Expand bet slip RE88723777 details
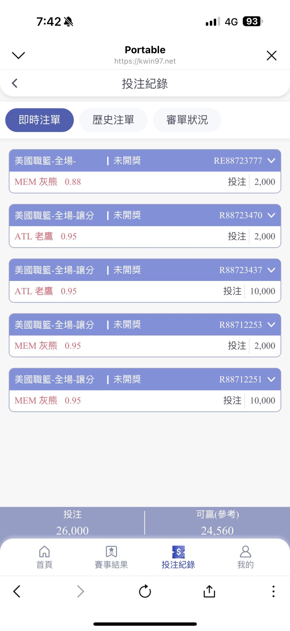 (x=271, y=161)
